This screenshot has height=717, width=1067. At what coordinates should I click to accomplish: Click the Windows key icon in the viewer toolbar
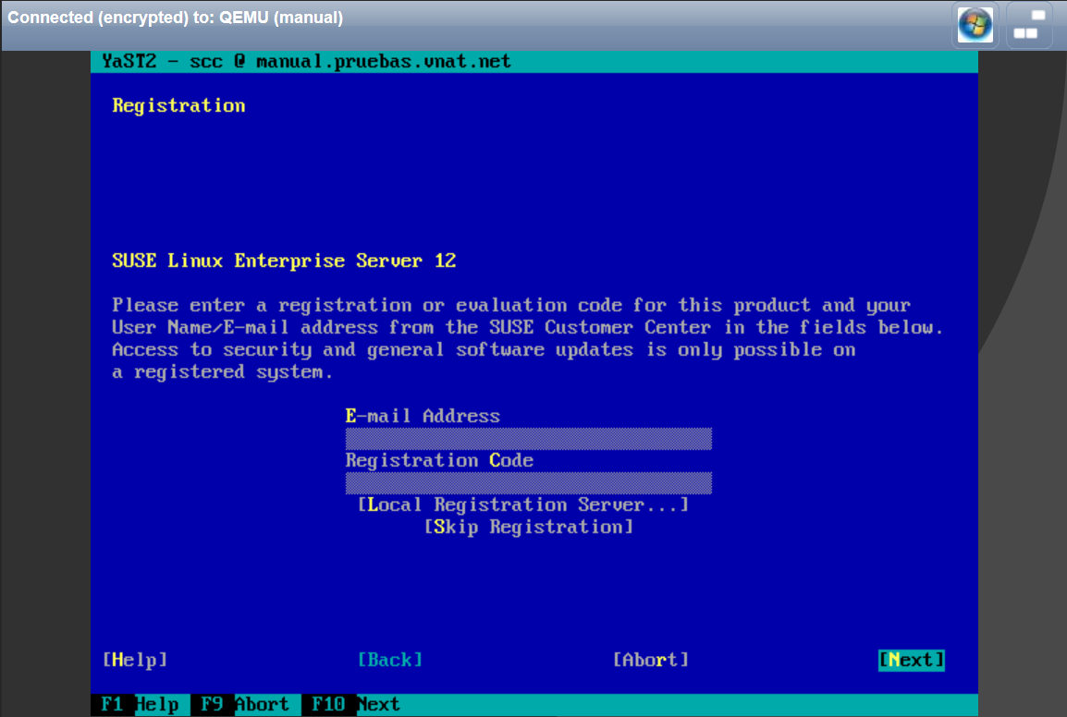click(975, 25)
